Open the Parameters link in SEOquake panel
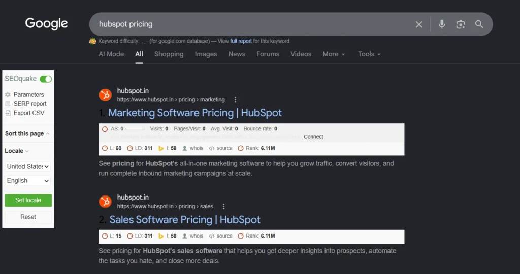The height and width of the screenshot is (274, 520). tap(28, 95)
